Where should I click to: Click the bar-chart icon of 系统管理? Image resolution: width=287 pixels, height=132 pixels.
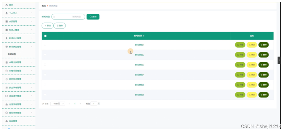[x=7, y=121]
